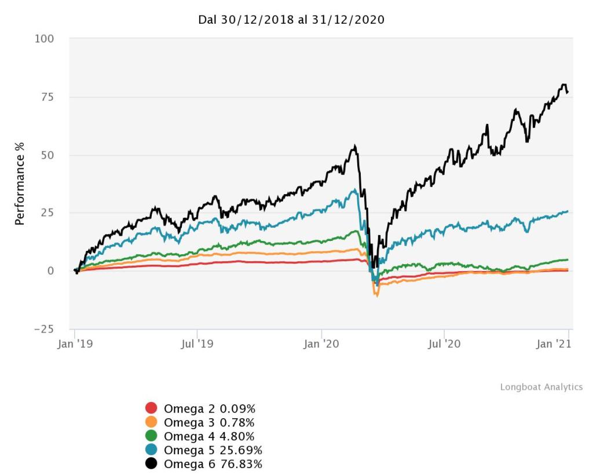Screen dimensions: 593x475
Task: Select the Jul '19 x-axis label
Action: point(197,344)
